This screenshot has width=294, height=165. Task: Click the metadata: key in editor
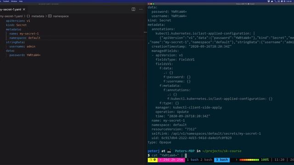pyautogui.click(x=13, y=29)
